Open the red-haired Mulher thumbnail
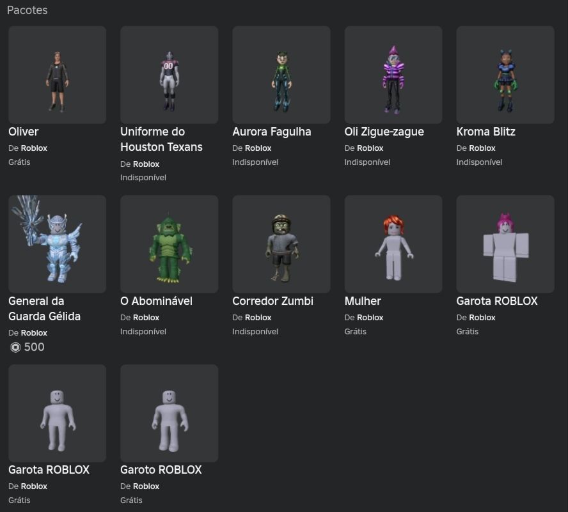This screenshot has width=568, height=512. point(393,244)
